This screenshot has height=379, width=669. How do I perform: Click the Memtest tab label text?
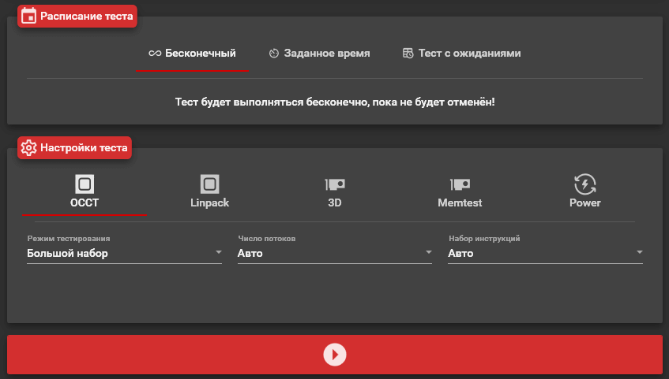460,203
